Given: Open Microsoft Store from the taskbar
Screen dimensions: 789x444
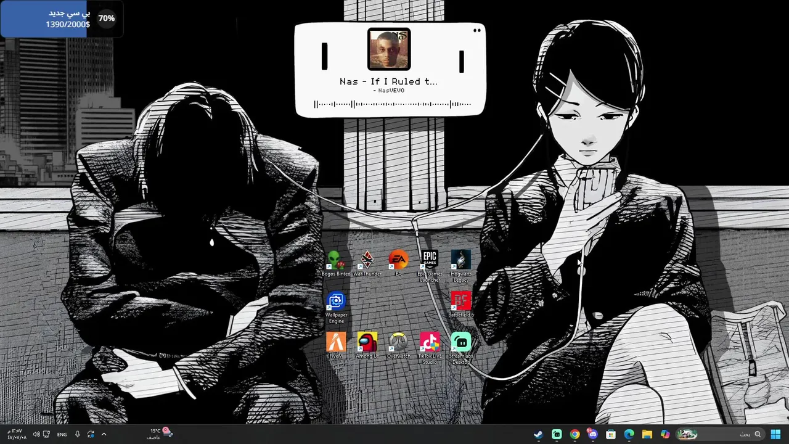Looking at the screenshot, I should click(611, 434).
